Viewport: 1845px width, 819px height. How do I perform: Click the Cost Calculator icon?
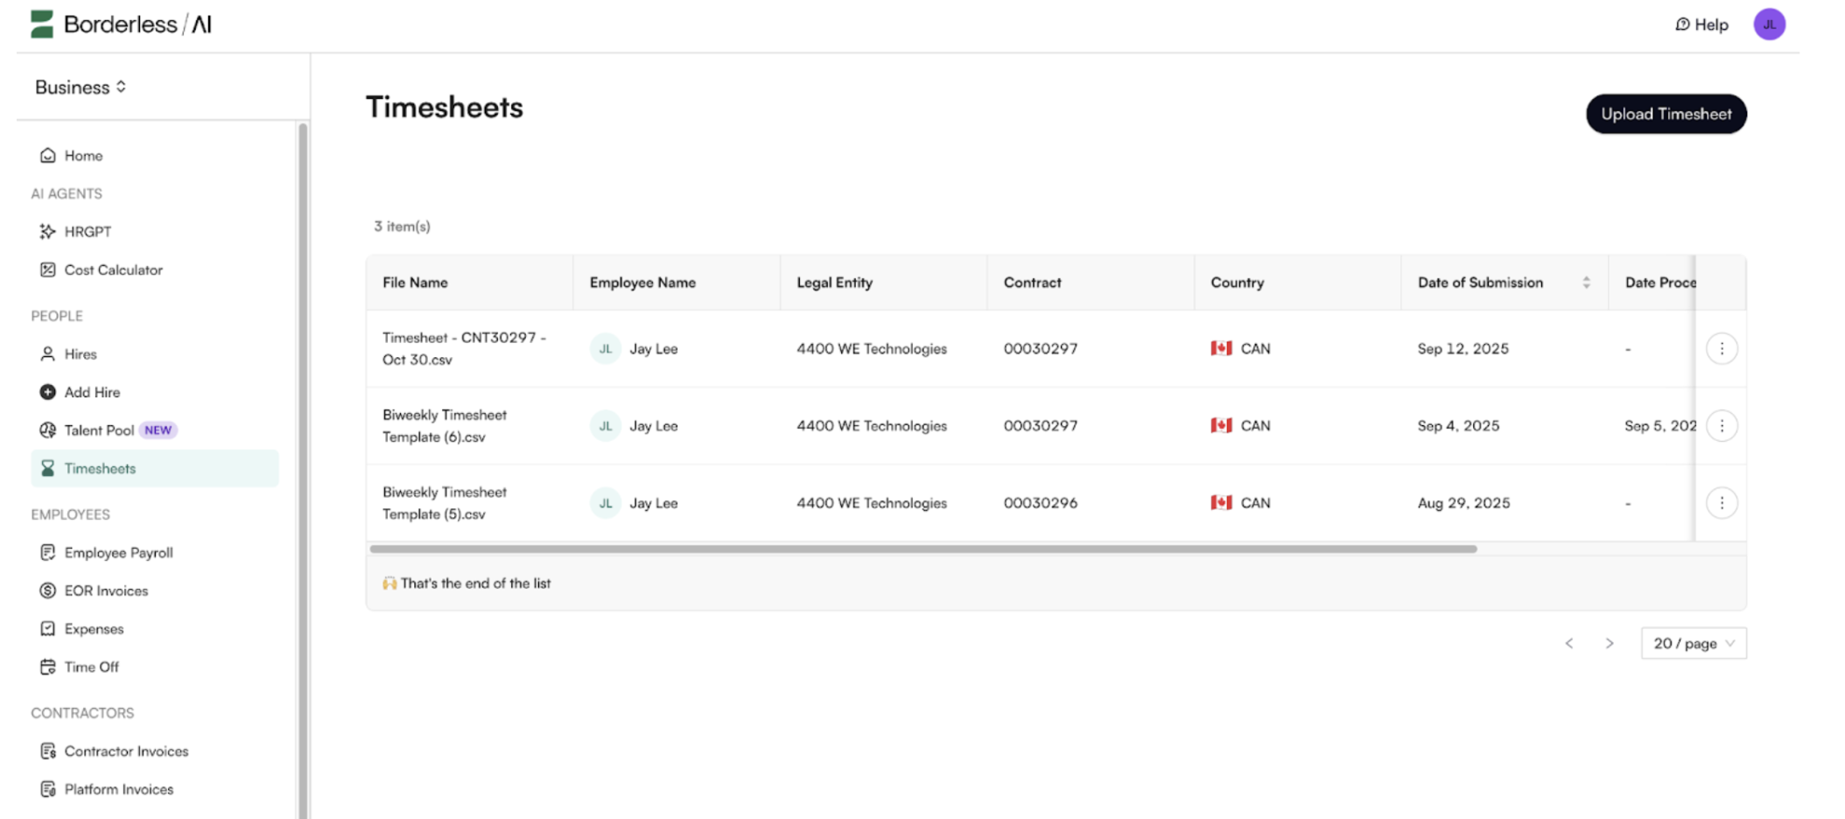(x=47, y=270)
